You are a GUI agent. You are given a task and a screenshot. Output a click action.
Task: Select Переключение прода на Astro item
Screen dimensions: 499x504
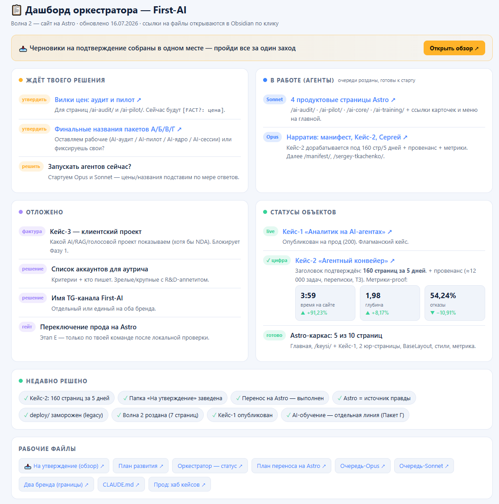(88, 327)
